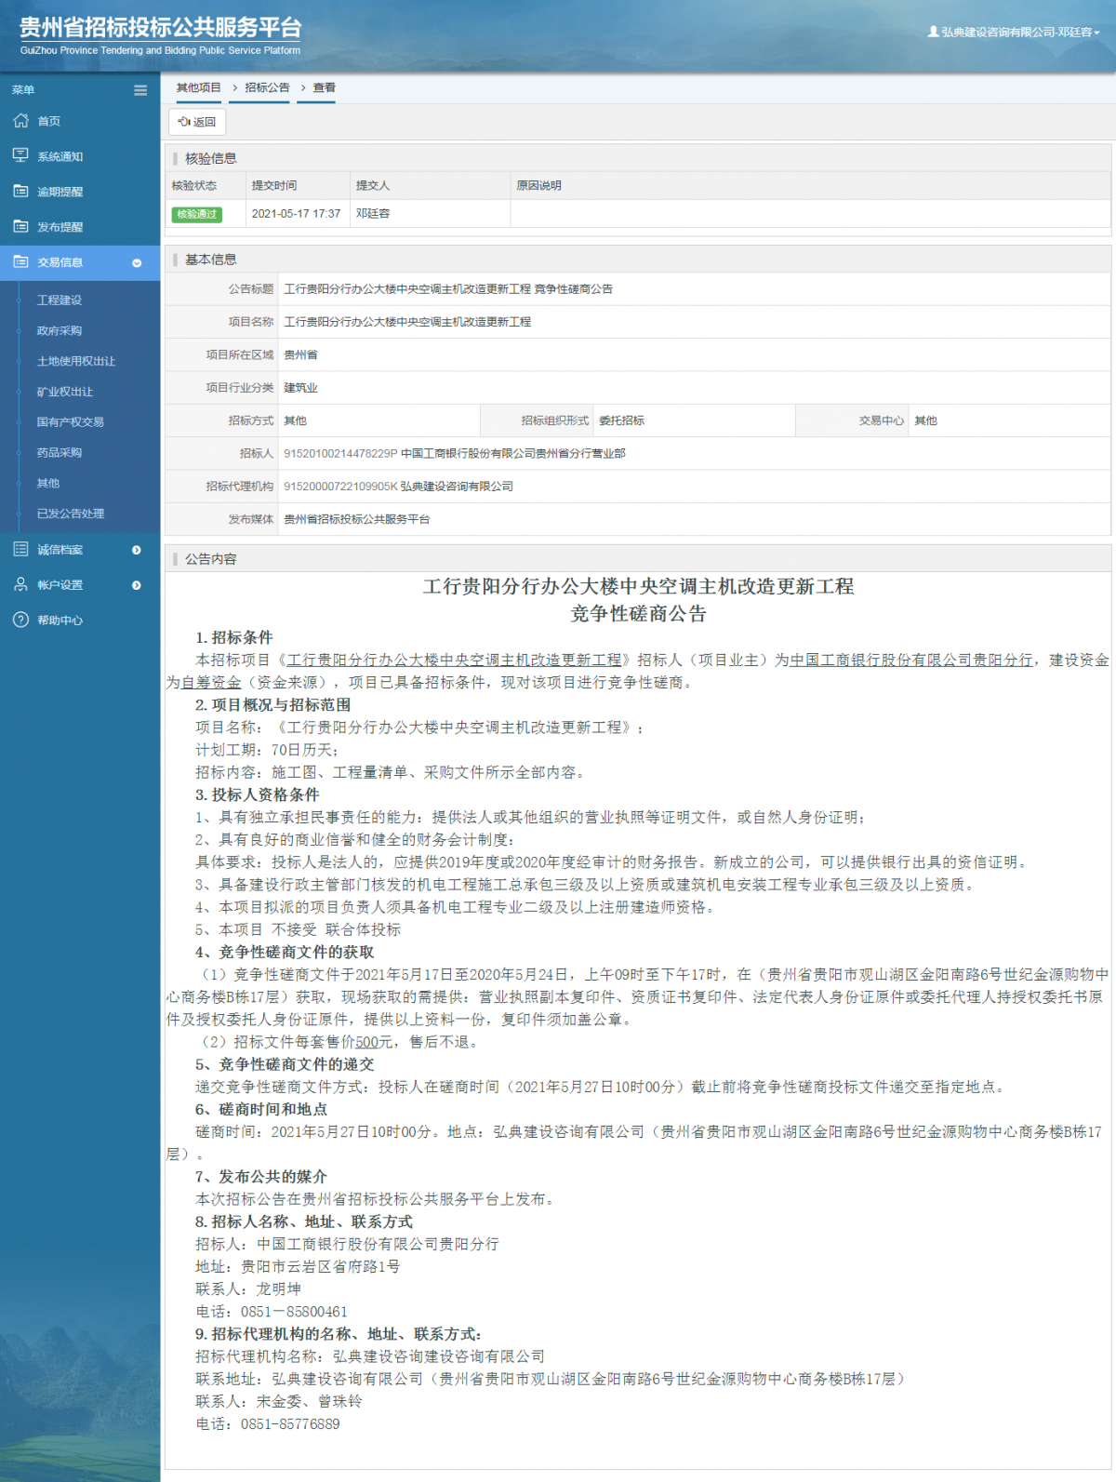
Task: Click the person icon beside 帐户设置
Action: click(x=20, y=584)
